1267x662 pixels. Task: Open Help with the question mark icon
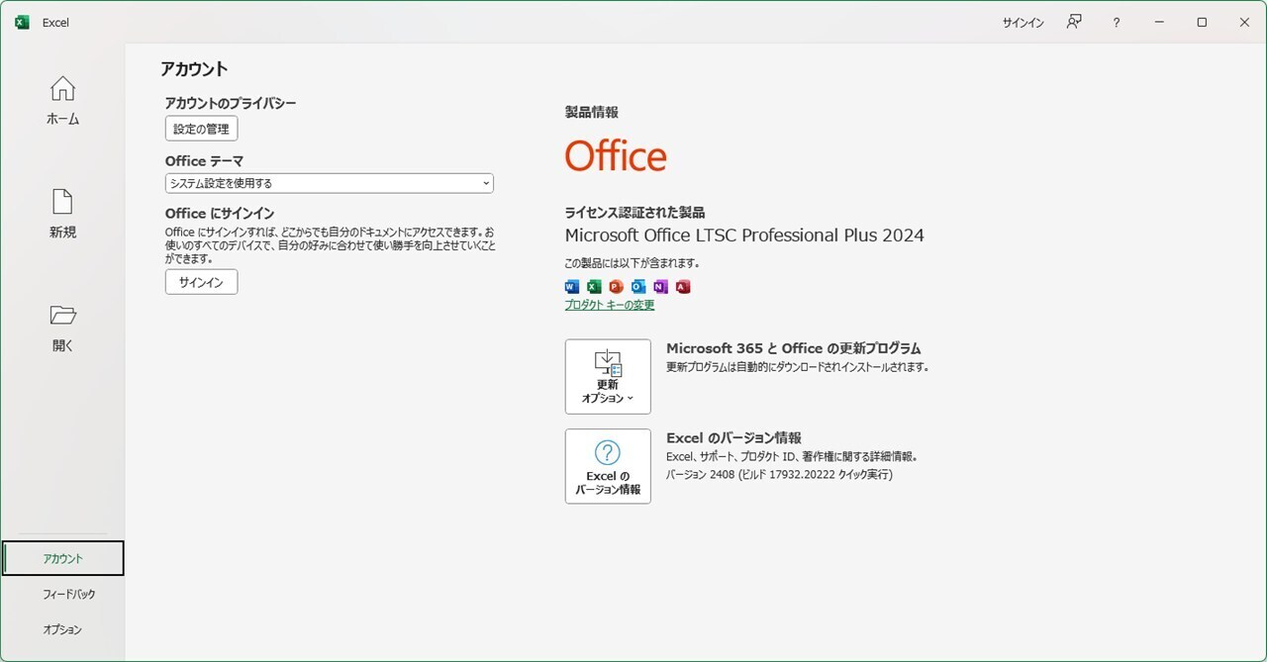click(x=1117, y=22)
